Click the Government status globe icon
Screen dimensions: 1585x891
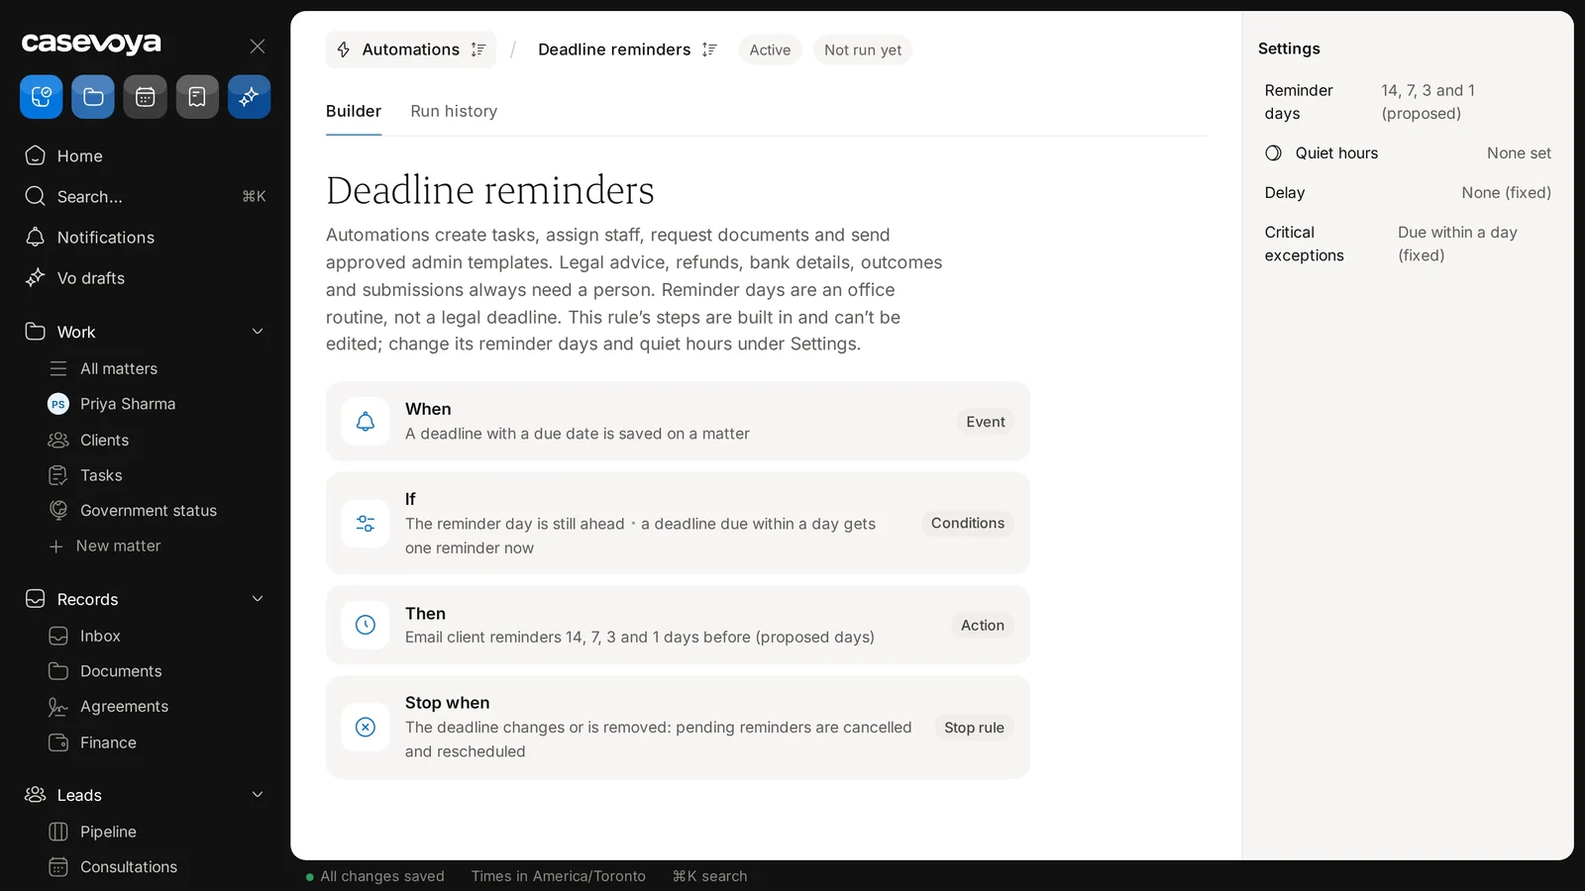click(58, 511)
